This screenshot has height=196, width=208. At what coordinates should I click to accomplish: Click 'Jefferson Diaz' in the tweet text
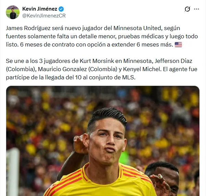[x=173, y=61]
